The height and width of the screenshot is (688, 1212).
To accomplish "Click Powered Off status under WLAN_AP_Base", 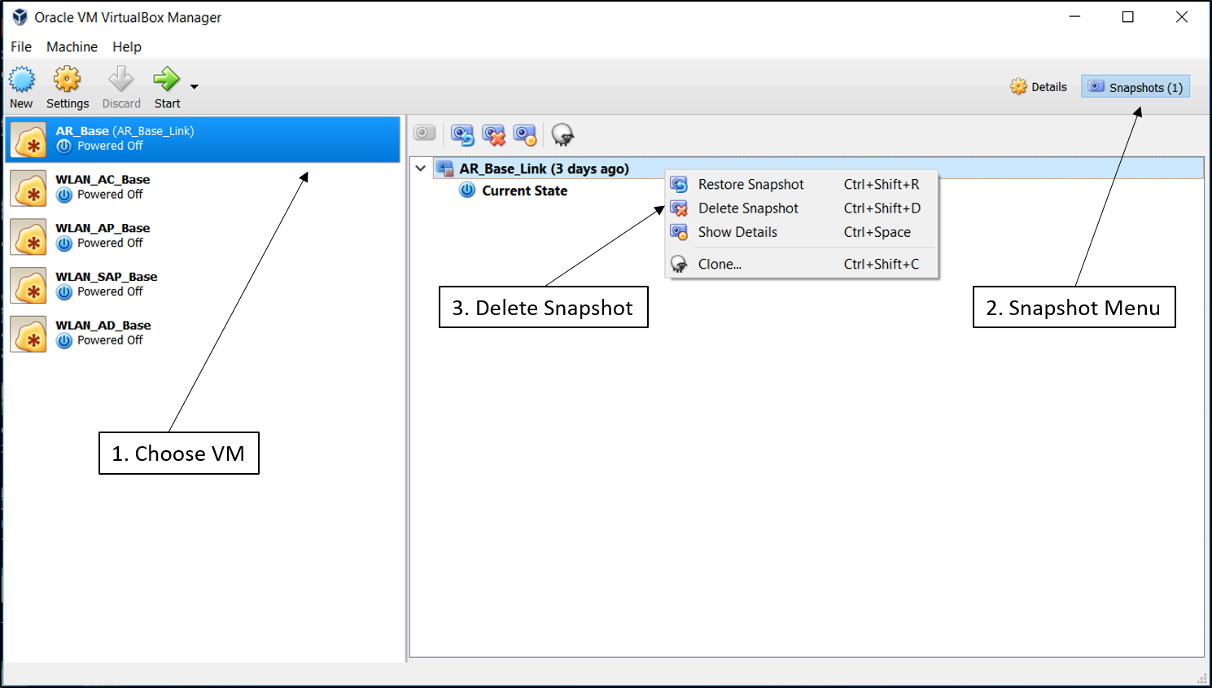I will [110, 243].
